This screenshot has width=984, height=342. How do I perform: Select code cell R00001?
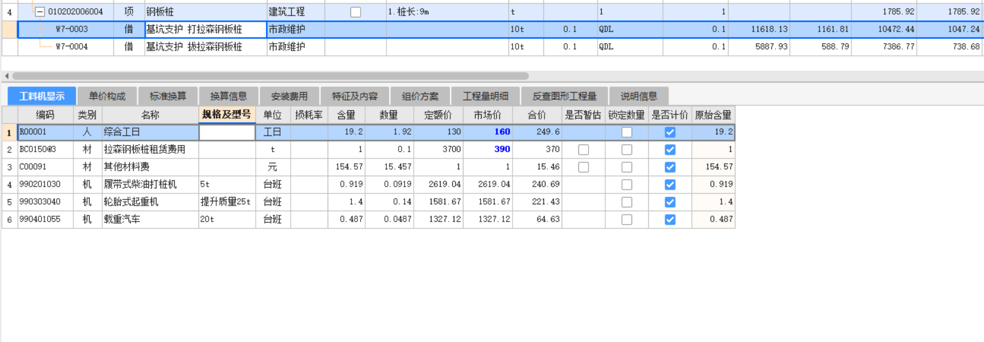tap(46, 132)
